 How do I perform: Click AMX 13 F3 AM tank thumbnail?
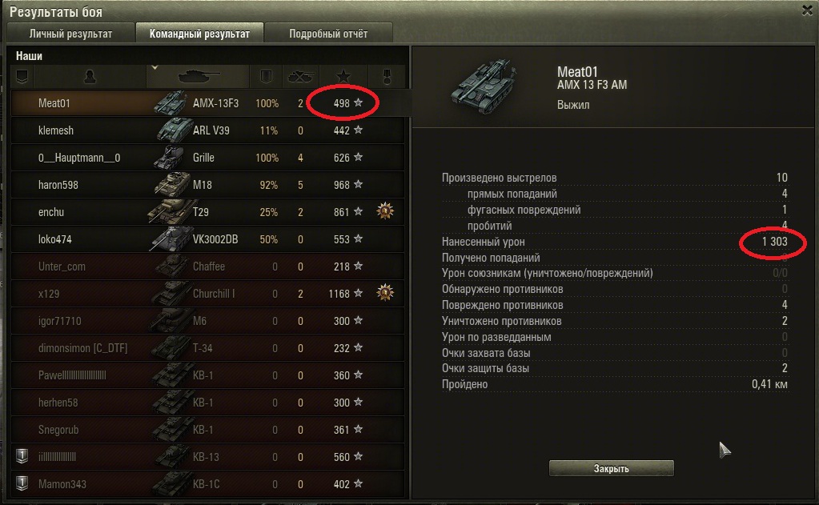484,86
